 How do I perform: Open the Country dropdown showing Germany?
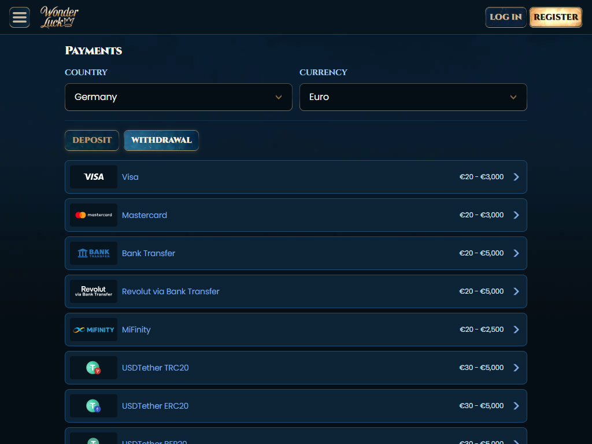click(x=178, y=97)
